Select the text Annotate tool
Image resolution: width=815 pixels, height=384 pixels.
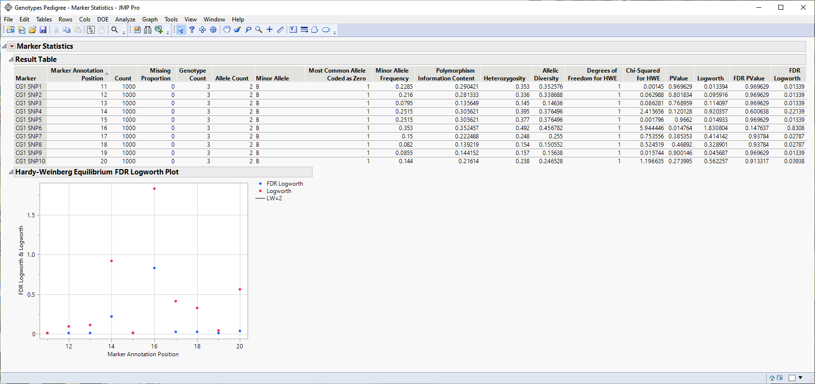click(293, 30)
